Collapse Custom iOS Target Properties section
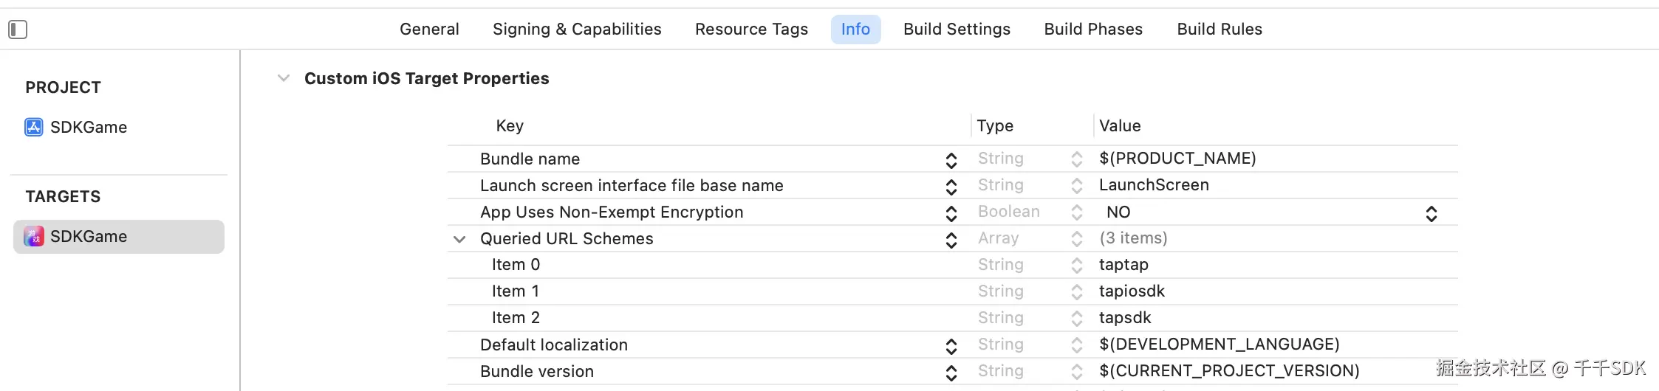This screenshot has width=1659, height=391. tap(284, 78)
